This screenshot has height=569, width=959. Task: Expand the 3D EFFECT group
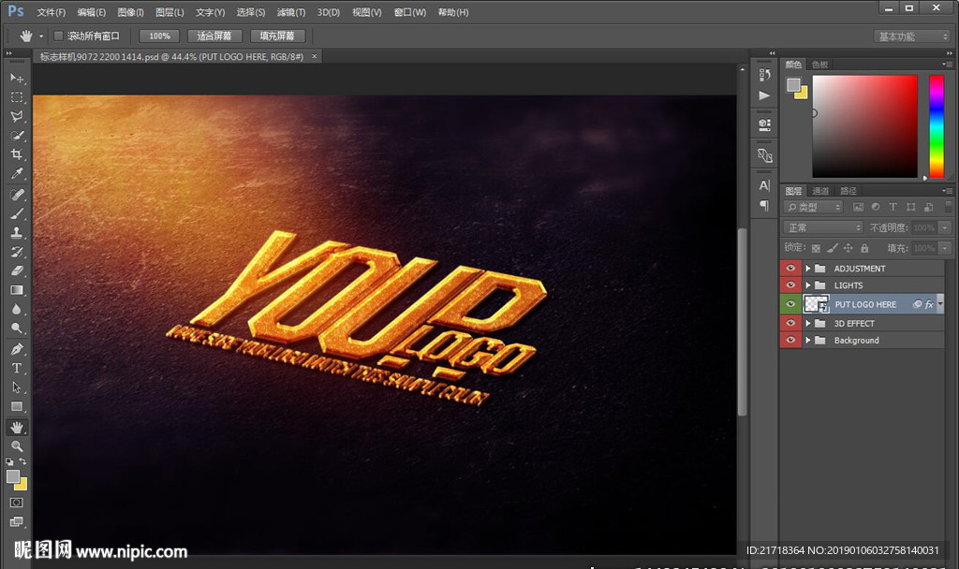click(808, 323)
